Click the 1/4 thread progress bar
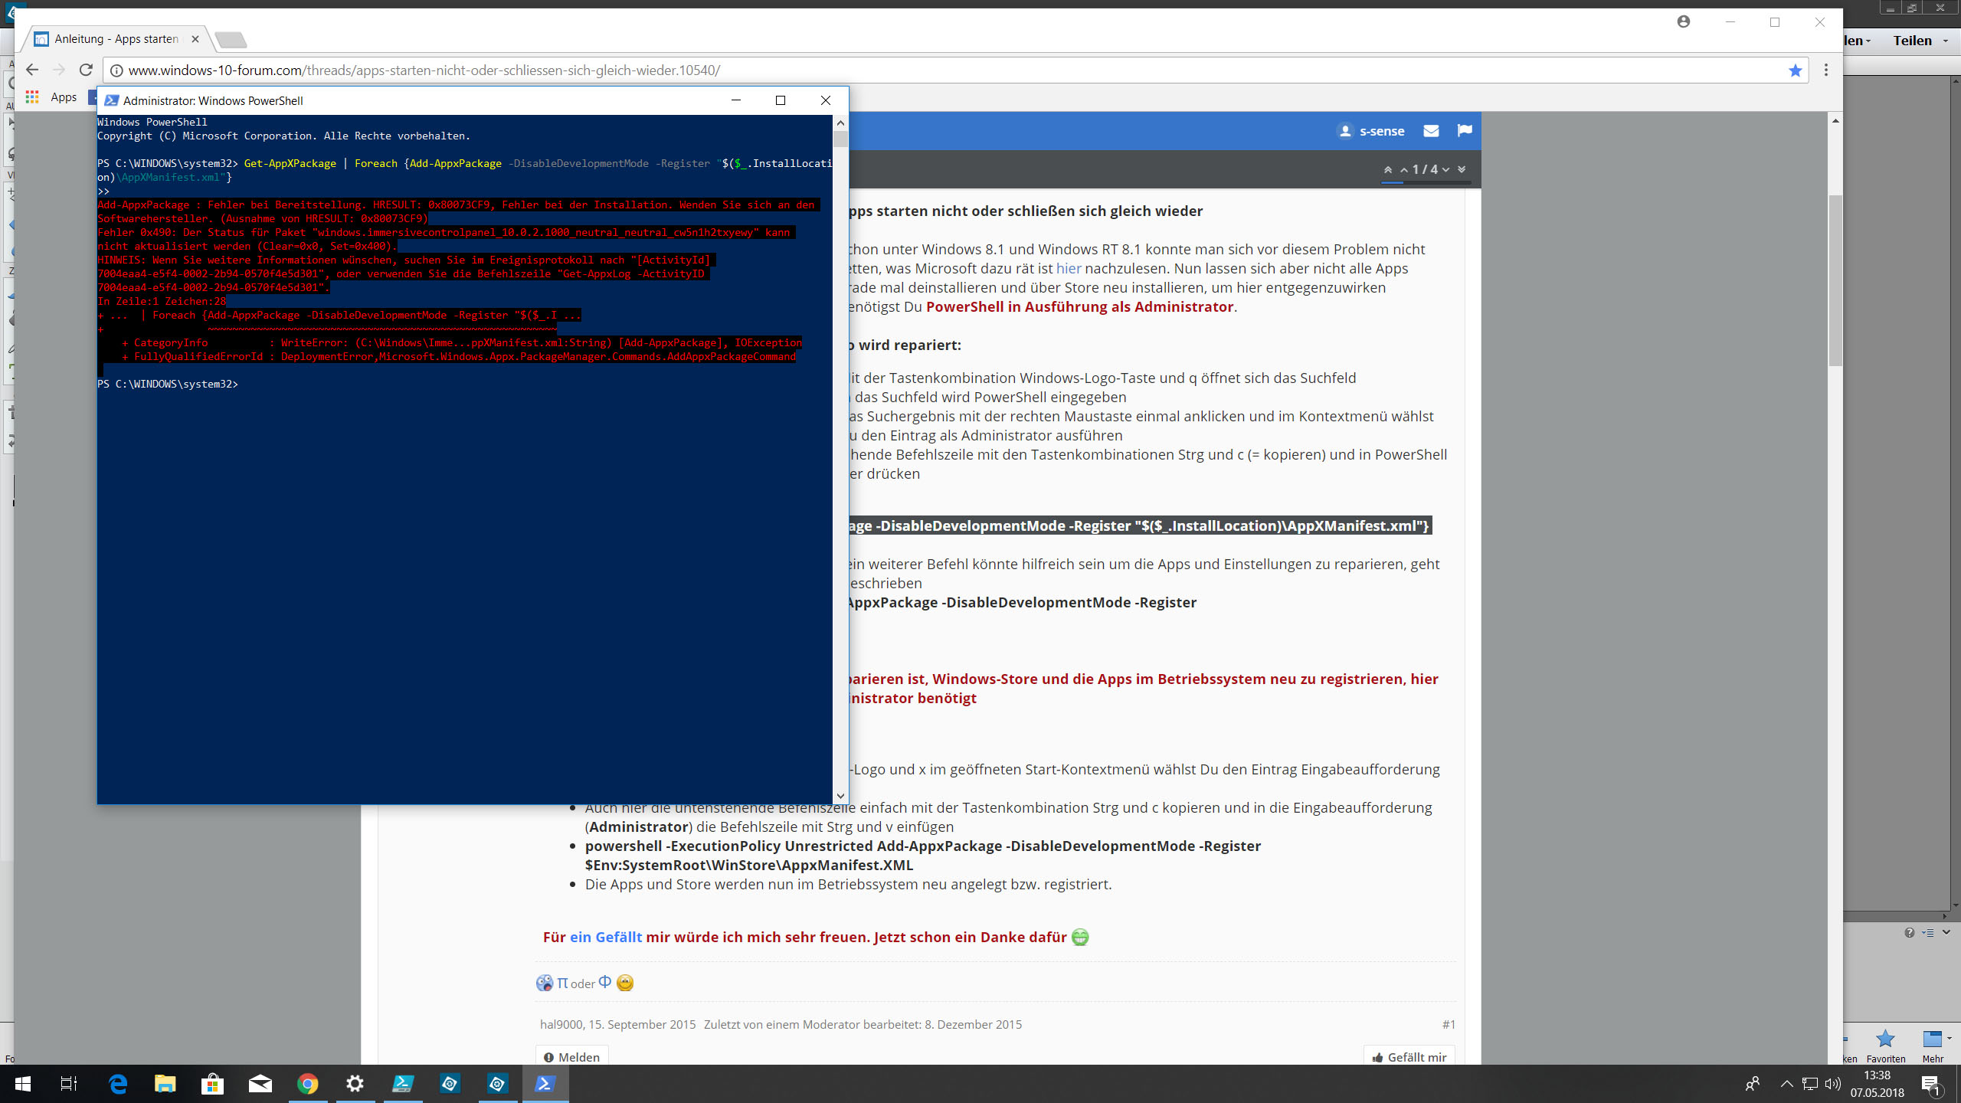 pos(1425,182)
